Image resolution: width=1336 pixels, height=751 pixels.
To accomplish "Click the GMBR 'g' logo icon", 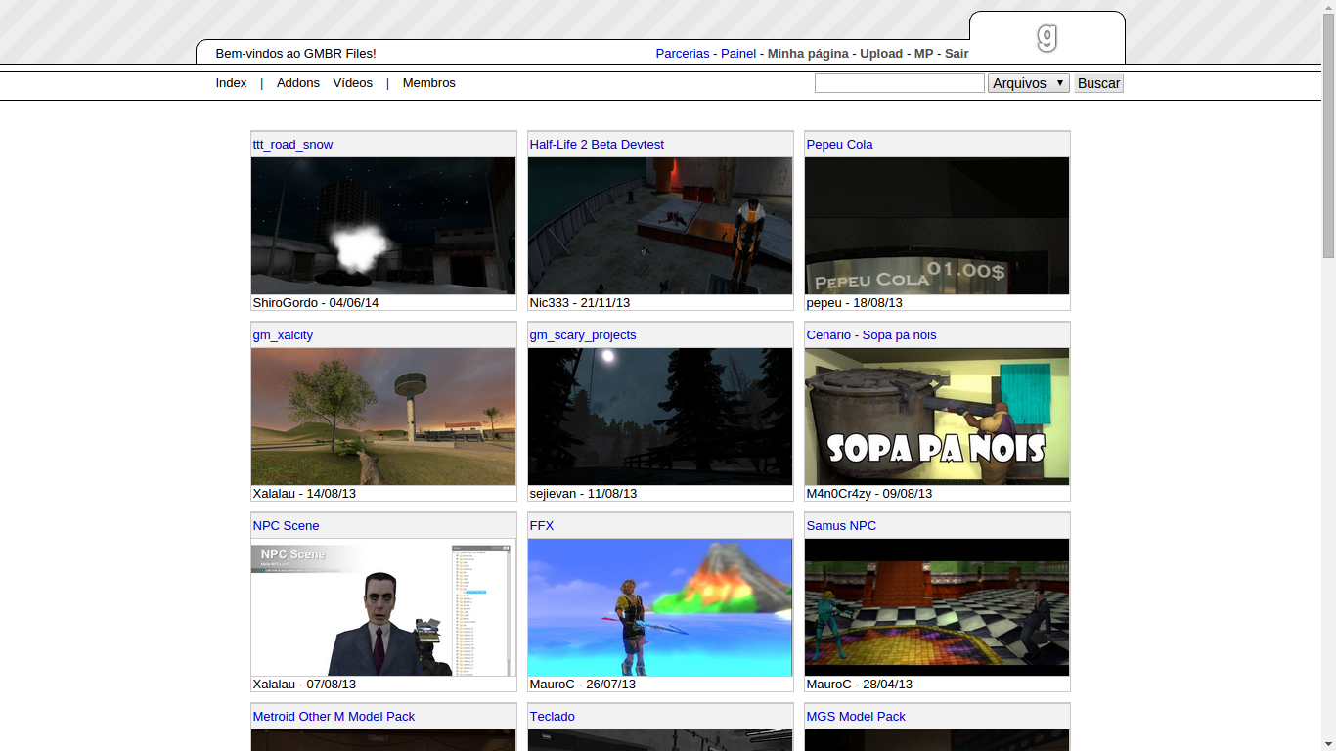I will (1047, 38).
